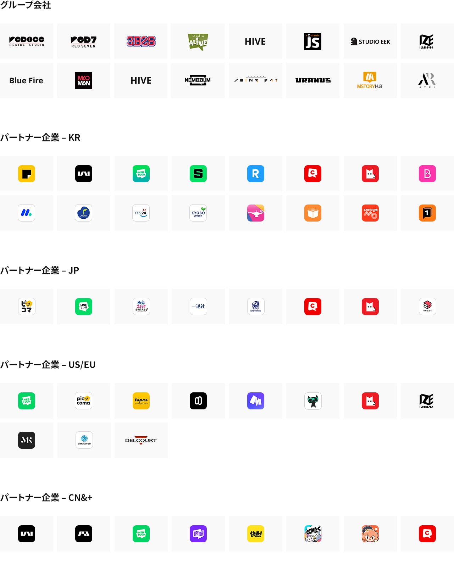
Task: Open the blue R Ridi icon
Action: (x=256, y=174)
